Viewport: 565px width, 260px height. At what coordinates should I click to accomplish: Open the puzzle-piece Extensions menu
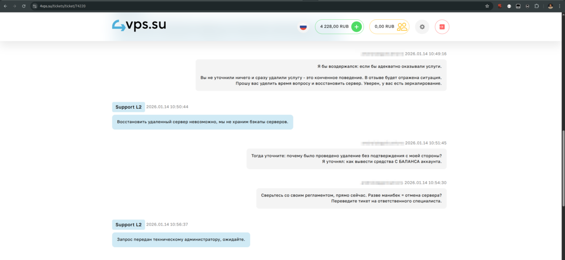536,6
